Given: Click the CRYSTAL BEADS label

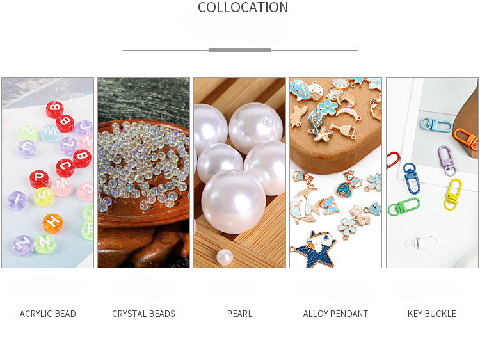Looking at the screenshot, I should [x=143, y=314].
